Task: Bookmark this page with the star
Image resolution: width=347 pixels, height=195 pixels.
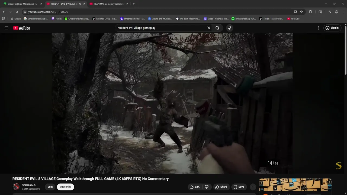Action: pos(301,12)
